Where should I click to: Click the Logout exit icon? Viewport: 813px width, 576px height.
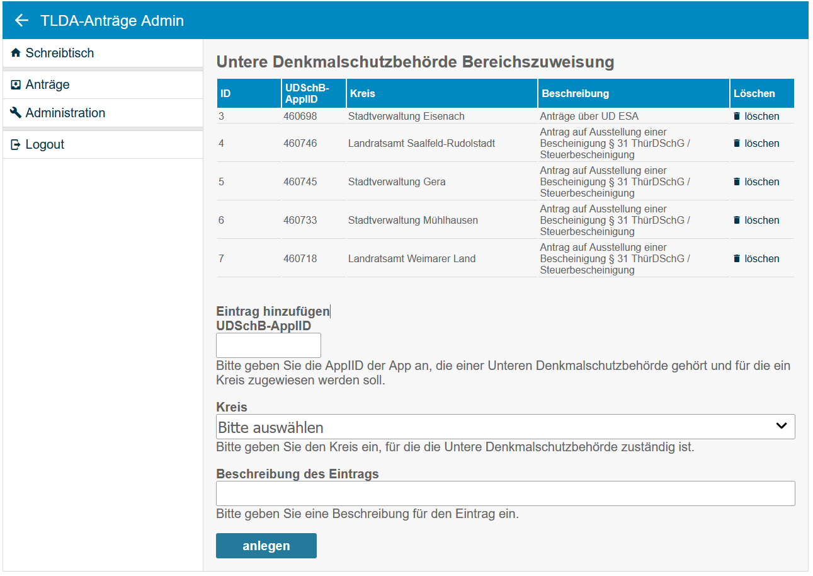[x=16, y=145]
